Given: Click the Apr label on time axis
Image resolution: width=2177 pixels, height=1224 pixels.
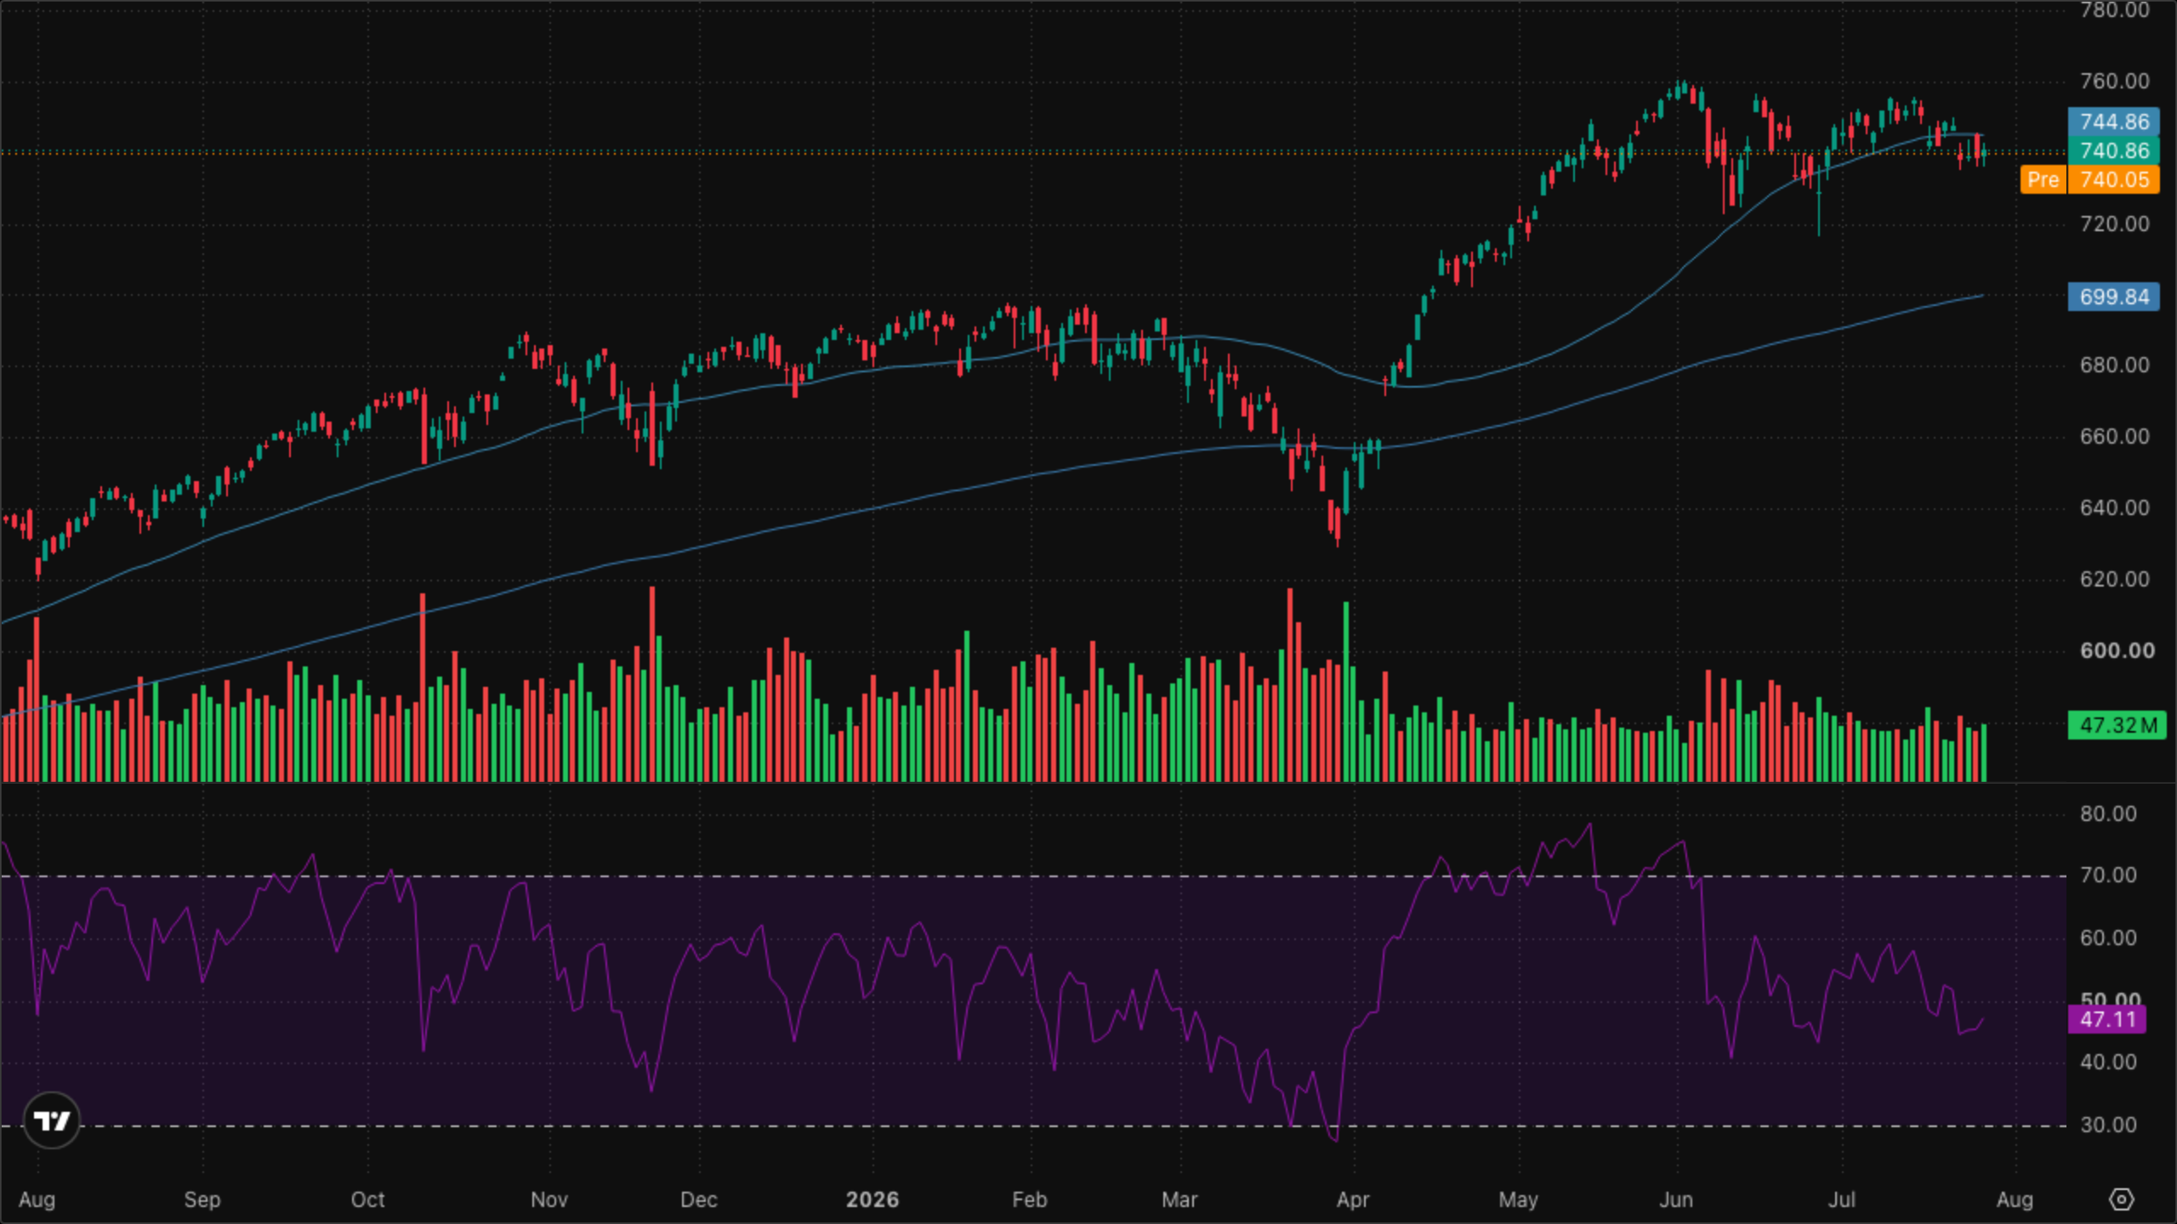Looking at the screenshot, I should point(1352,1199).
